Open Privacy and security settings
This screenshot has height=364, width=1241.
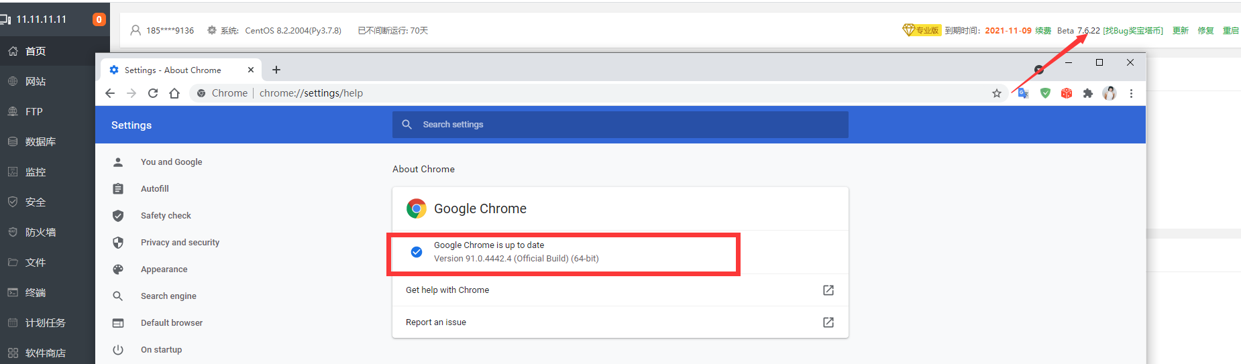click(180, 242)
